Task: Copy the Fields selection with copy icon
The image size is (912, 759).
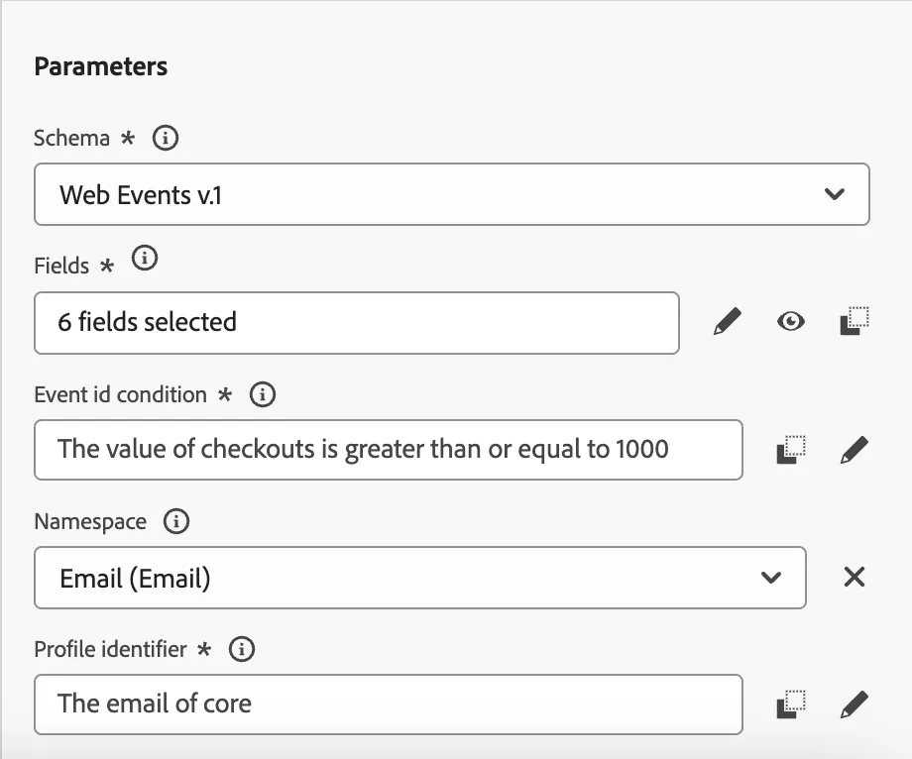Action: pos(855,321)
